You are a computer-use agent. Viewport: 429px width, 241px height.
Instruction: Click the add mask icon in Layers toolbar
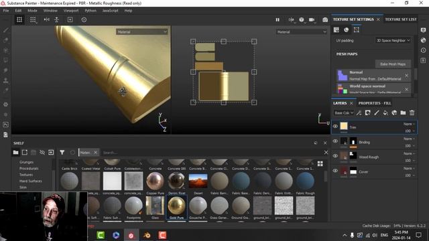[368, 113]
